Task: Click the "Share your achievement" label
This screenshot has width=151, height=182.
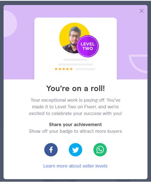Action: 75,125
